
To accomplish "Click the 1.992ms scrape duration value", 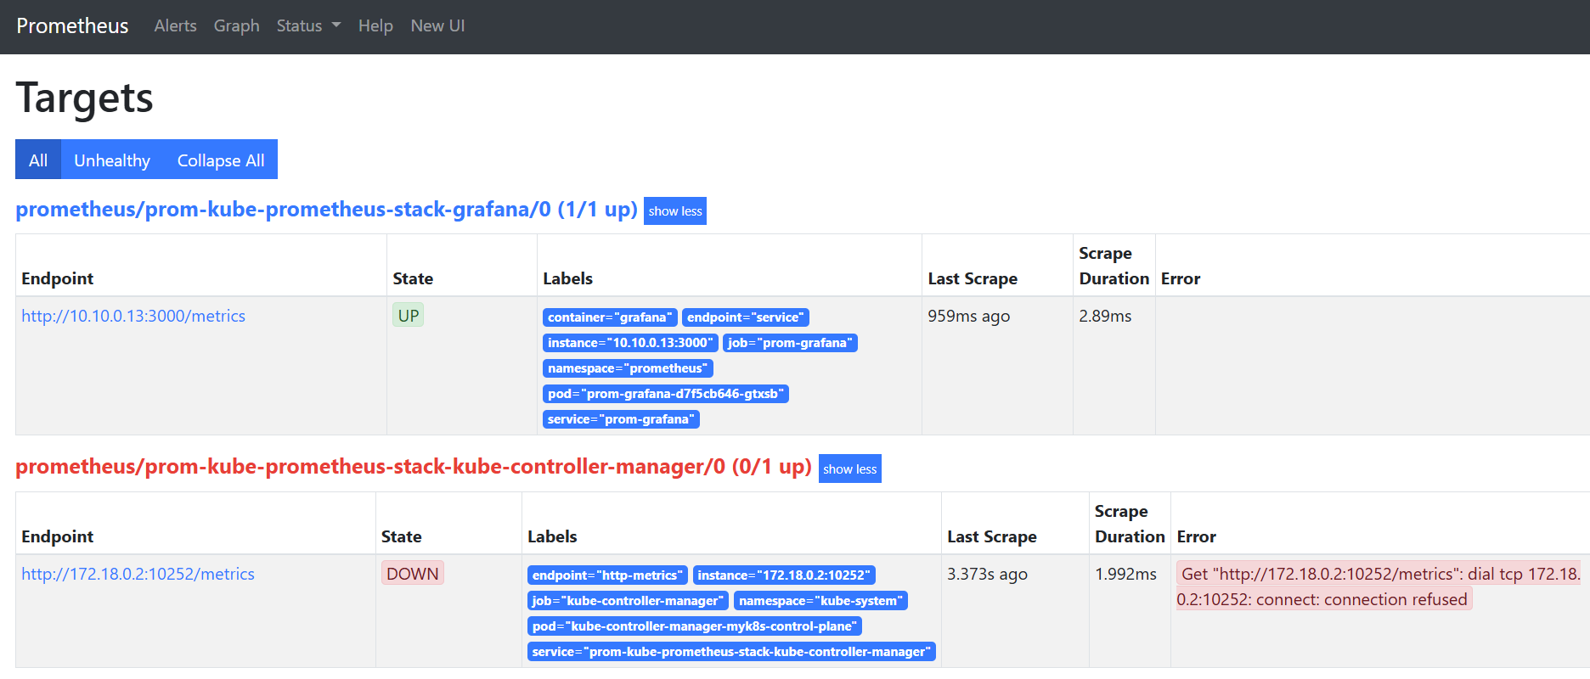I will tap(1125, 574).
